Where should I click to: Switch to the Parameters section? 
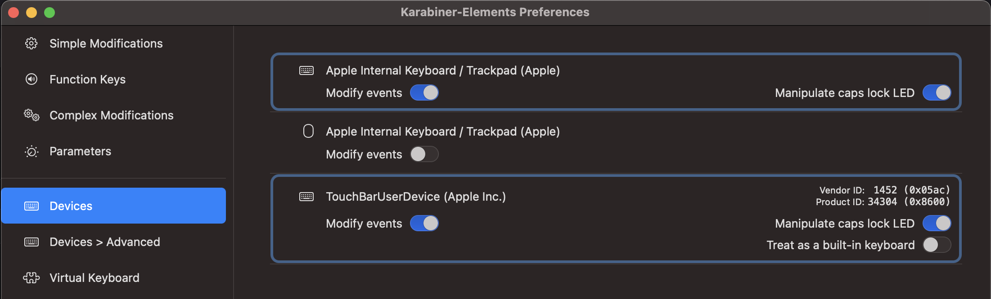pos(80,151)
